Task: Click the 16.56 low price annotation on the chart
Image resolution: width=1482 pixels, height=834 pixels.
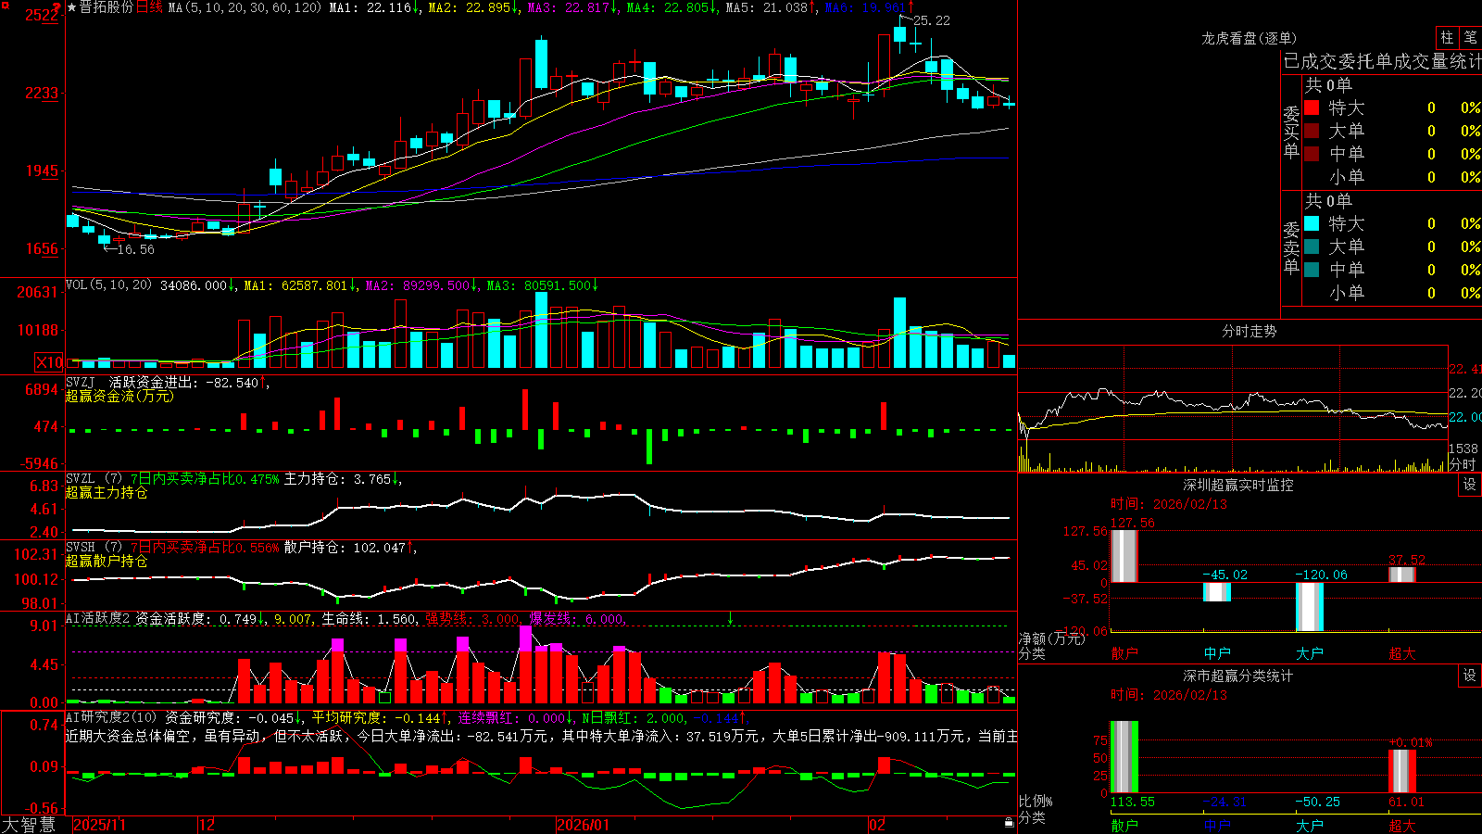Action: tap(135, 249)
